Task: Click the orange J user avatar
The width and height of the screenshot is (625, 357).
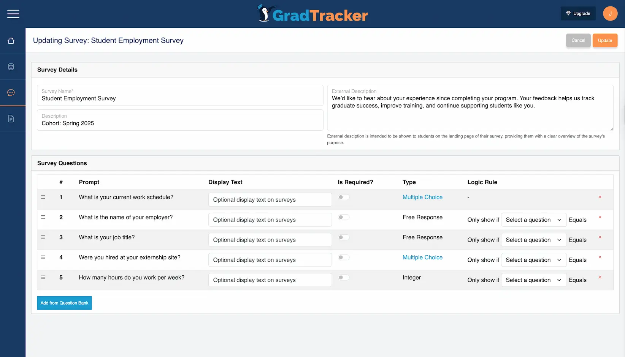Action: coord(610,14)
